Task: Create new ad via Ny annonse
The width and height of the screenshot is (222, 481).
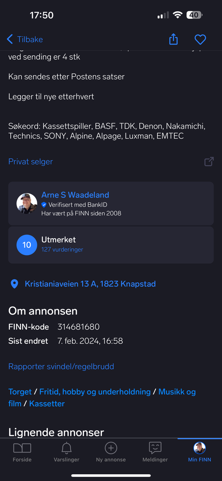Action: pyautogui.click(x=111, y=452)
